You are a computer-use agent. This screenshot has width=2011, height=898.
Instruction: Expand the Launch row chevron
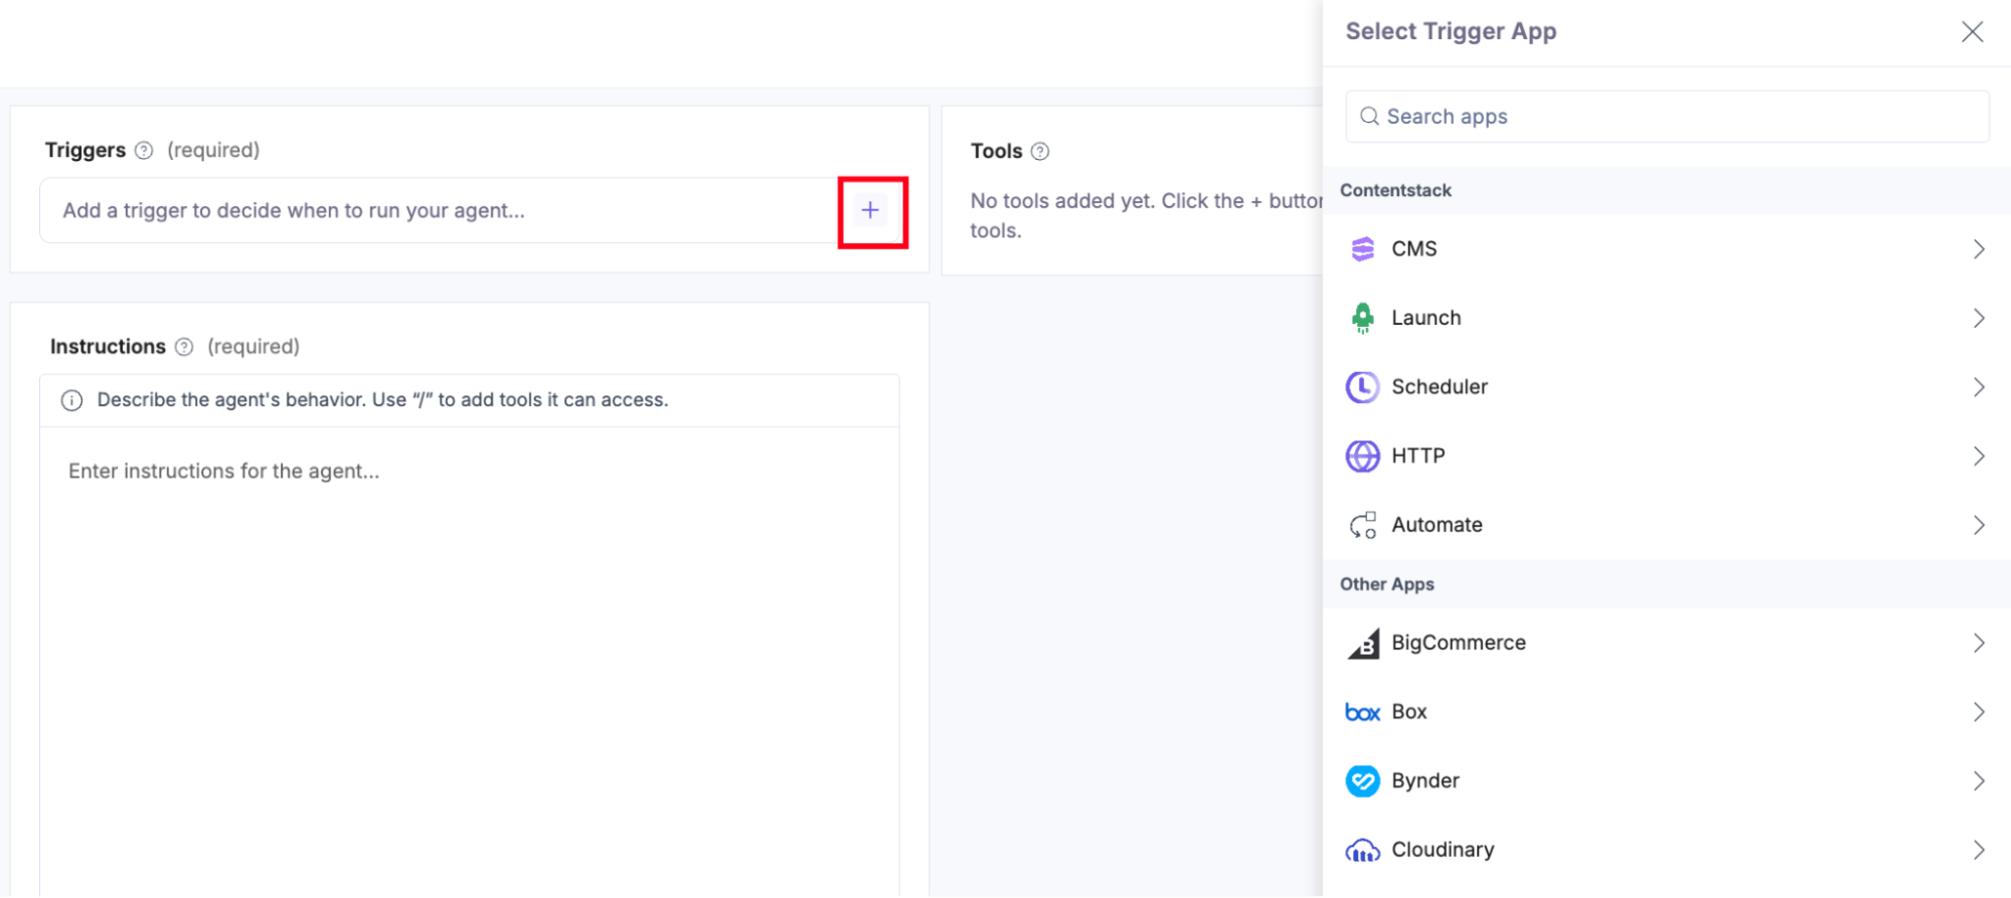pos(1978,318)
